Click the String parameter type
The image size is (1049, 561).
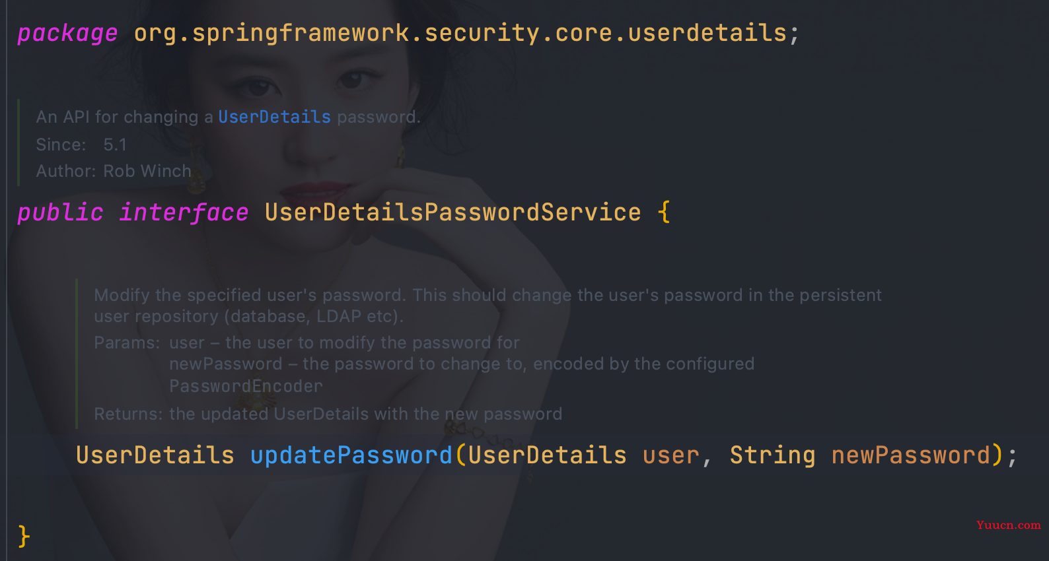click(772, 455)
